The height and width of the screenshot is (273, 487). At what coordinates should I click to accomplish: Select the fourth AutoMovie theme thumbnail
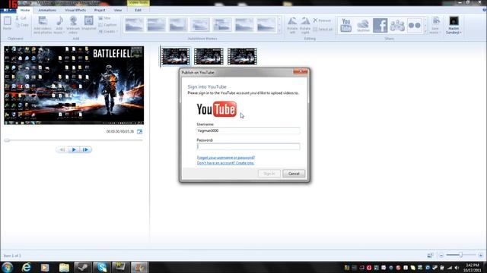pyautogui.click(x=200, y=25)
